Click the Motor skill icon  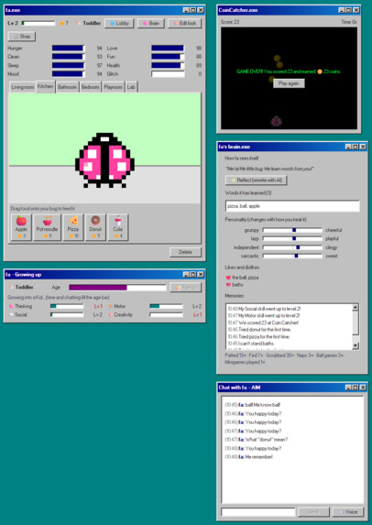111,306
